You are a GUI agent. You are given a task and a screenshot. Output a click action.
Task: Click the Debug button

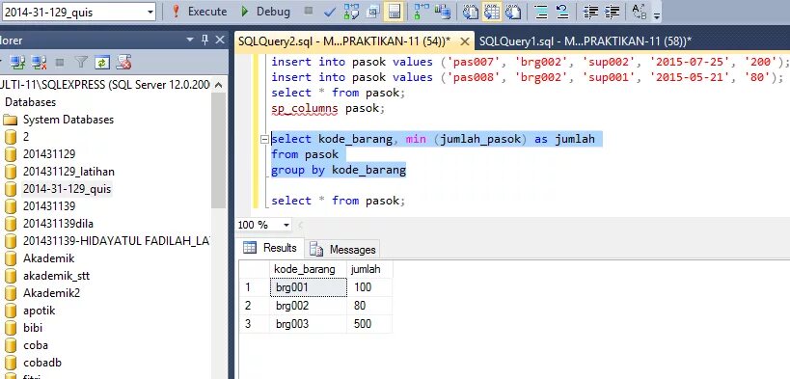click(265, 12)
